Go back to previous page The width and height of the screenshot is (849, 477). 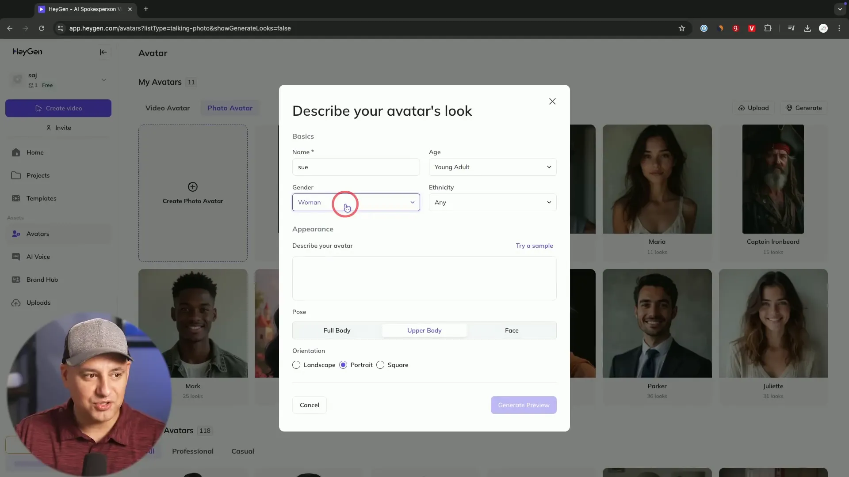tap(10, 28)
